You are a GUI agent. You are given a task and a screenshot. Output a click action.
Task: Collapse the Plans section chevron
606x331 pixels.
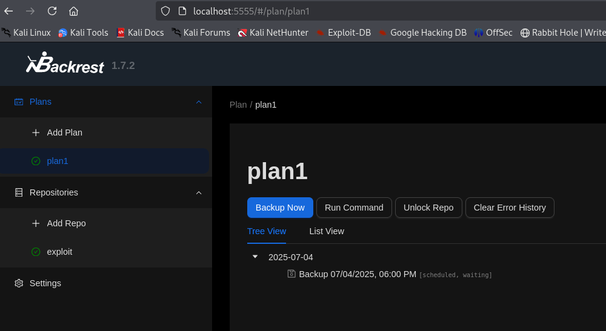[x=199, y=102]
